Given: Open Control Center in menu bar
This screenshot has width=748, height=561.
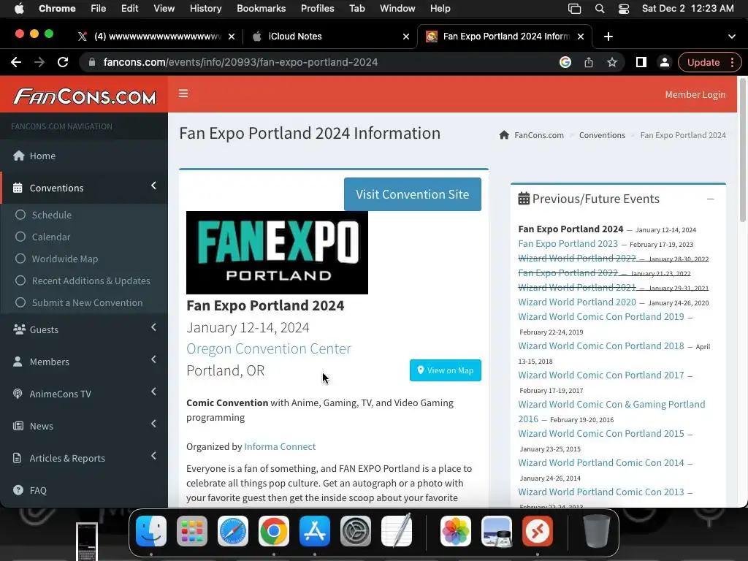Looking at the screenshot, I should pos(624,9).
